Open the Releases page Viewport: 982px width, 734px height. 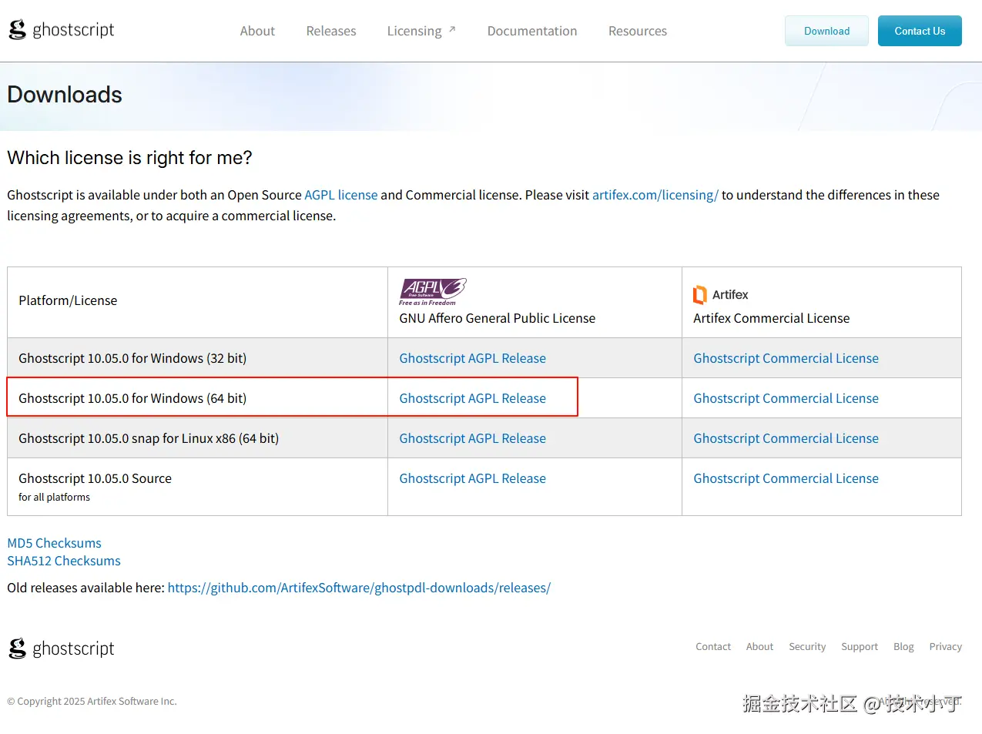(x=331, y=31)
